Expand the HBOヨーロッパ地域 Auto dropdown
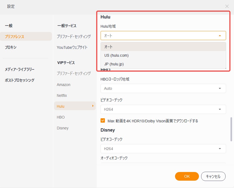Image resolution: width=234 pixels, height=188 pixels. [x=163, y=88]
